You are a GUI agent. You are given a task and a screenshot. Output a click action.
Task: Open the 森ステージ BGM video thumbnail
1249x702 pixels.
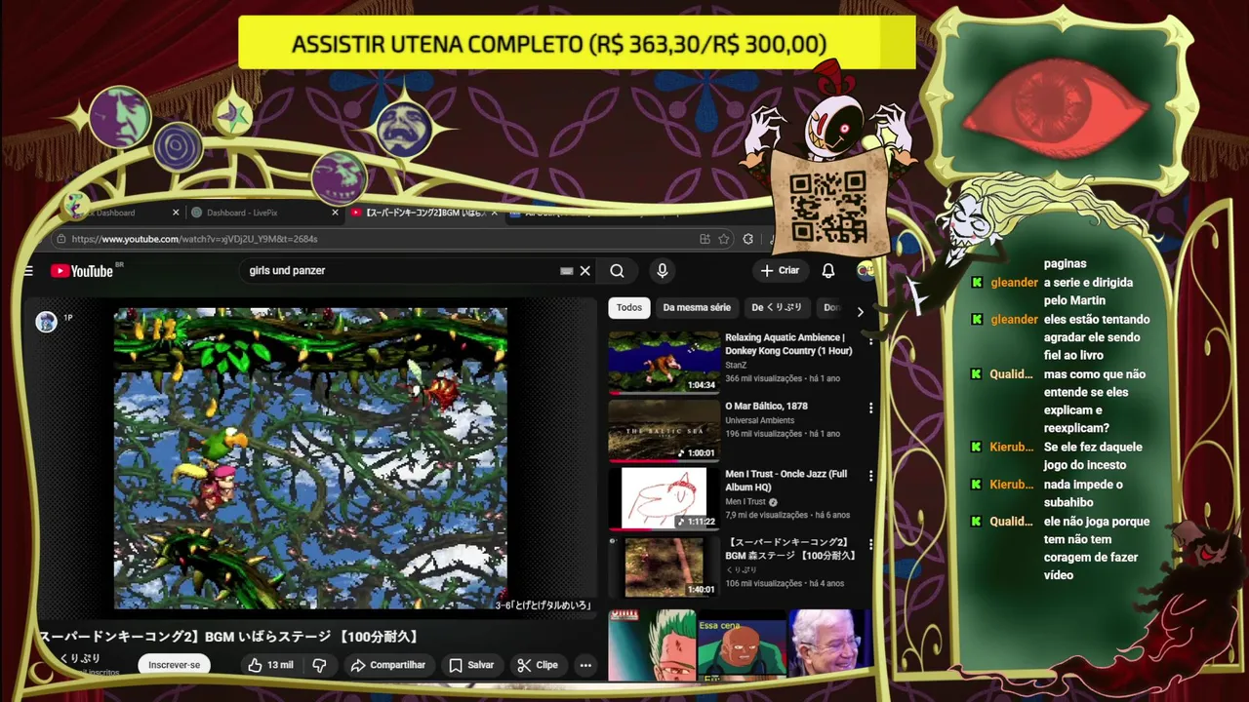(x=664, y=566)
